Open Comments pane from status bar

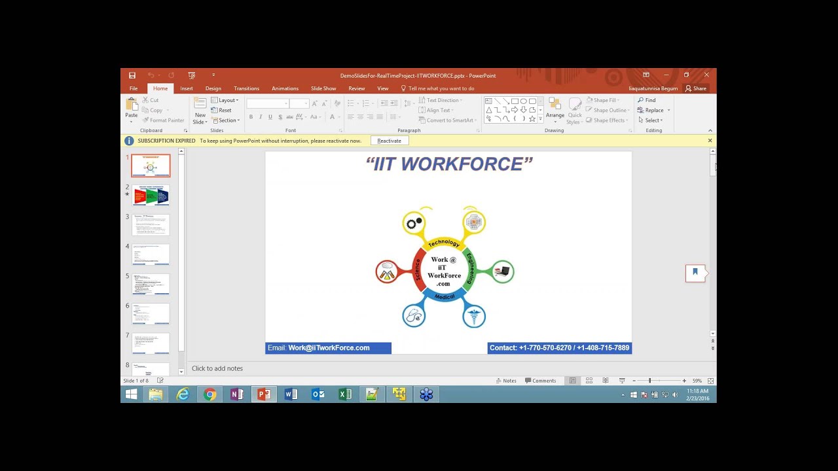click(540, 381)
